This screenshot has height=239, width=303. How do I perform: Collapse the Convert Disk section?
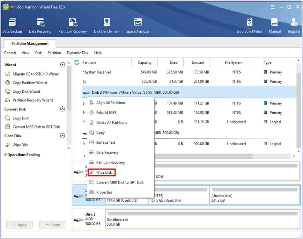point(63,109)
